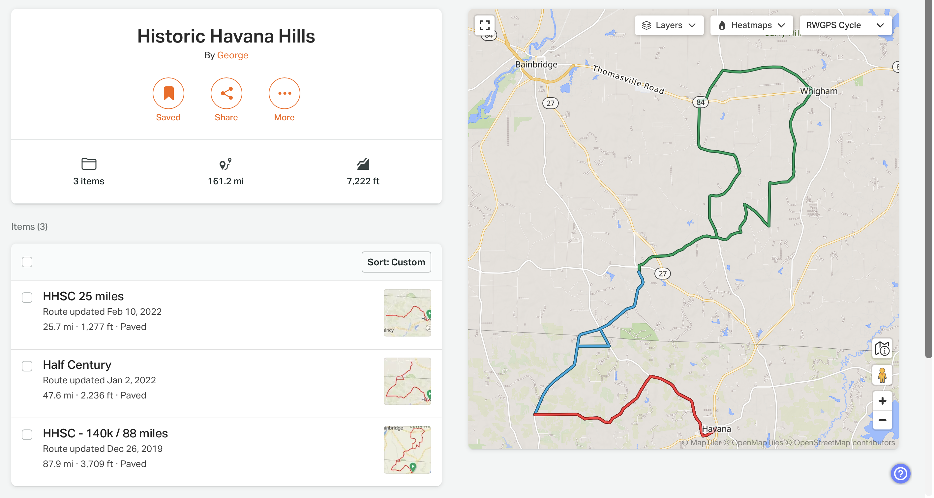Enter fullscreen map view
This screenshot has height=498, width=934.
(x=484, y=25)
